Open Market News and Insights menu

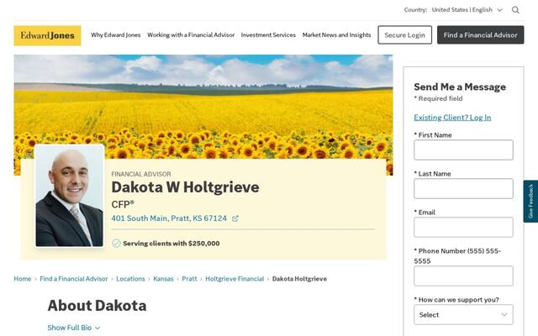[x=336, y=35]
